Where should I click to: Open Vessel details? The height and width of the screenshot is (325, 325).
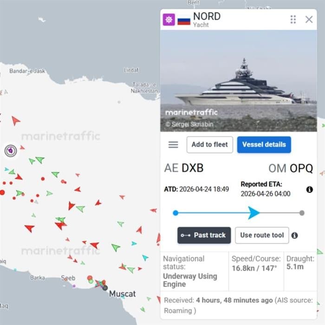(x=264, y=144)
